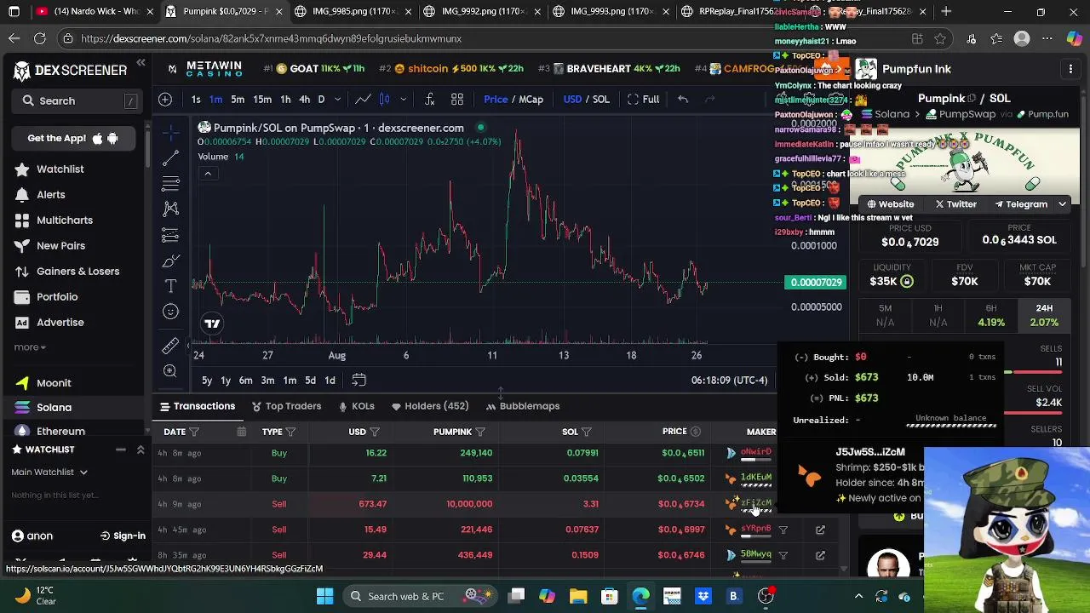
Task: Select the candlestick chart style icon
Action: click(384, 100)
